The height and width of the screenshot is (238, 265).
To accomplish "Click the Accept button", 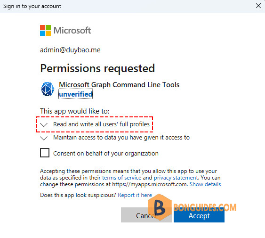I will pos(199,215).
